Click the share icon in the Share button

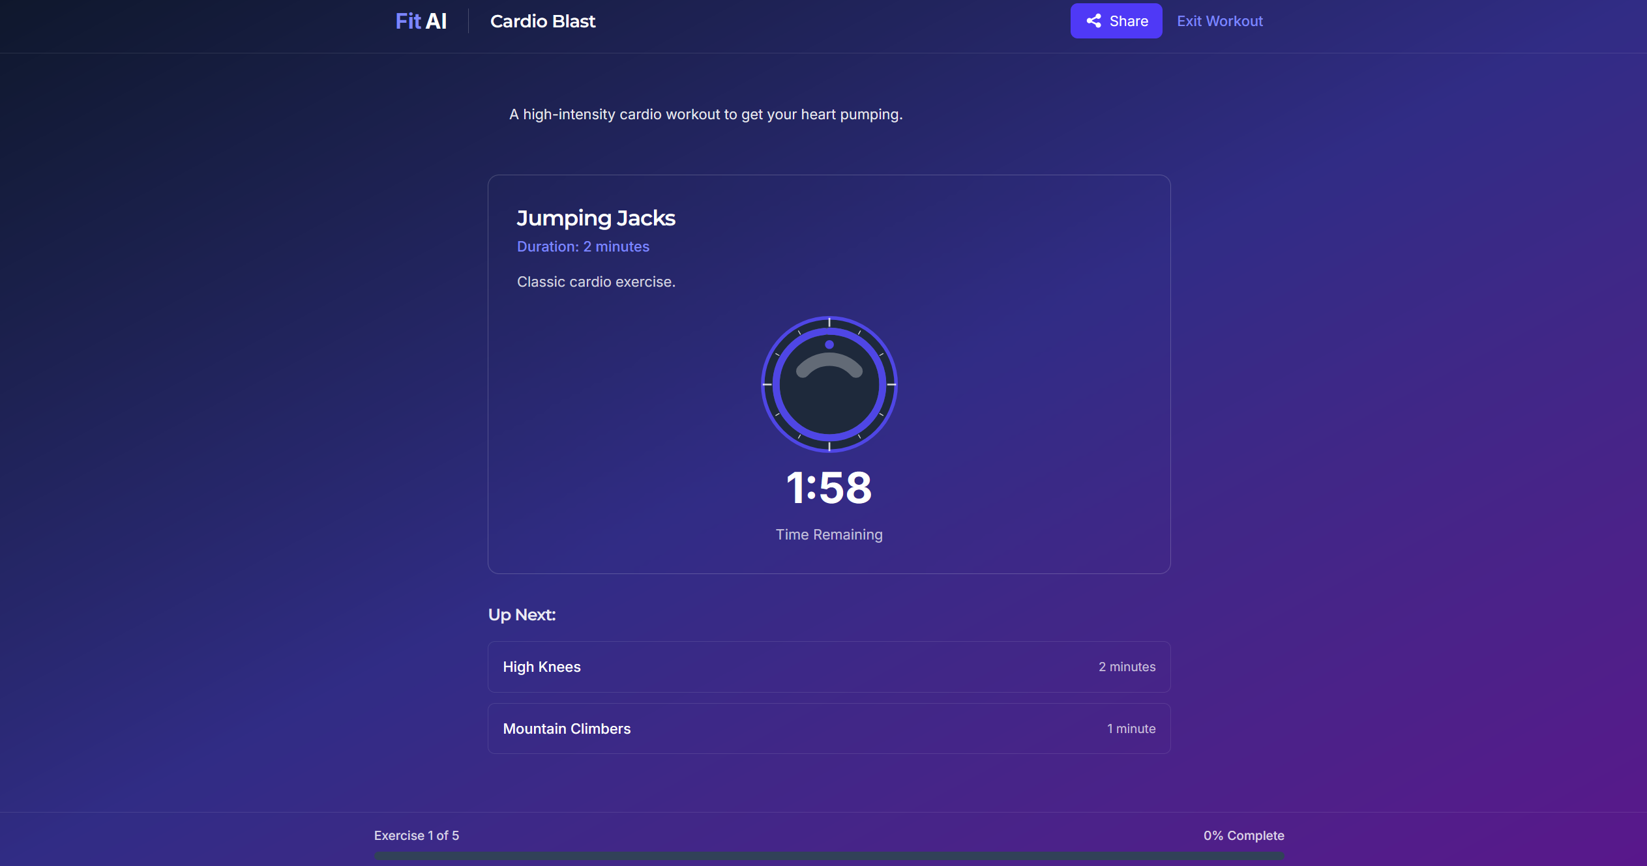pyautogui.click(x=1093, y=21)
